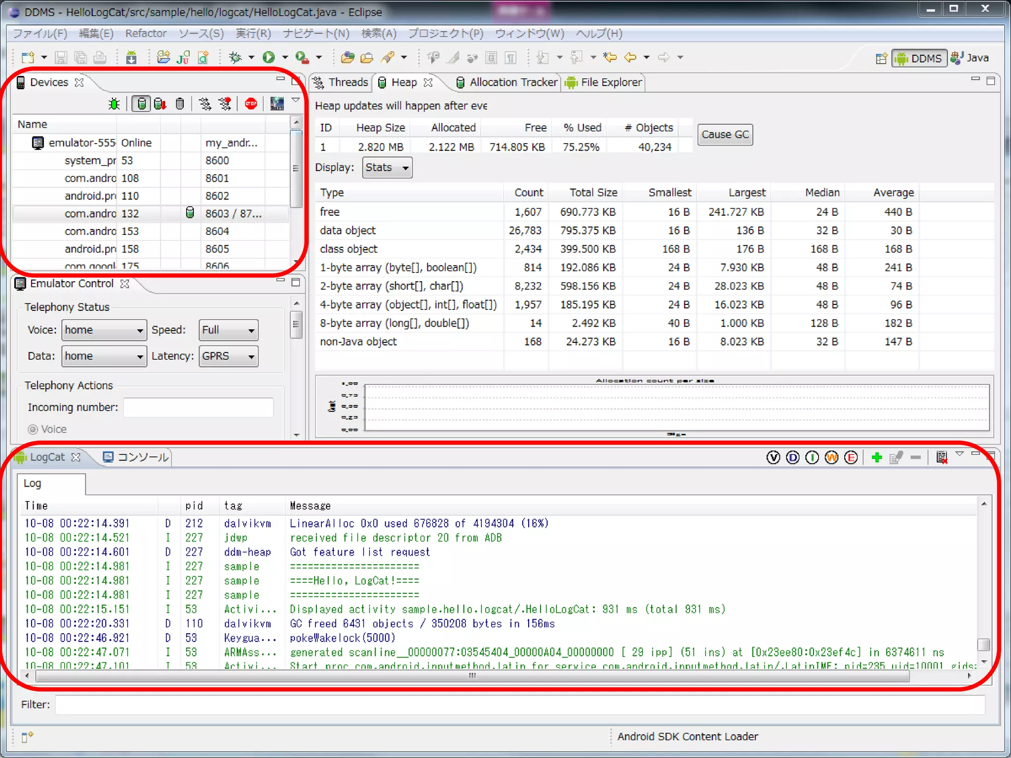Screen dimensions: 1011x758
Task: Click the Cause GC button
Action: [725, 135]
